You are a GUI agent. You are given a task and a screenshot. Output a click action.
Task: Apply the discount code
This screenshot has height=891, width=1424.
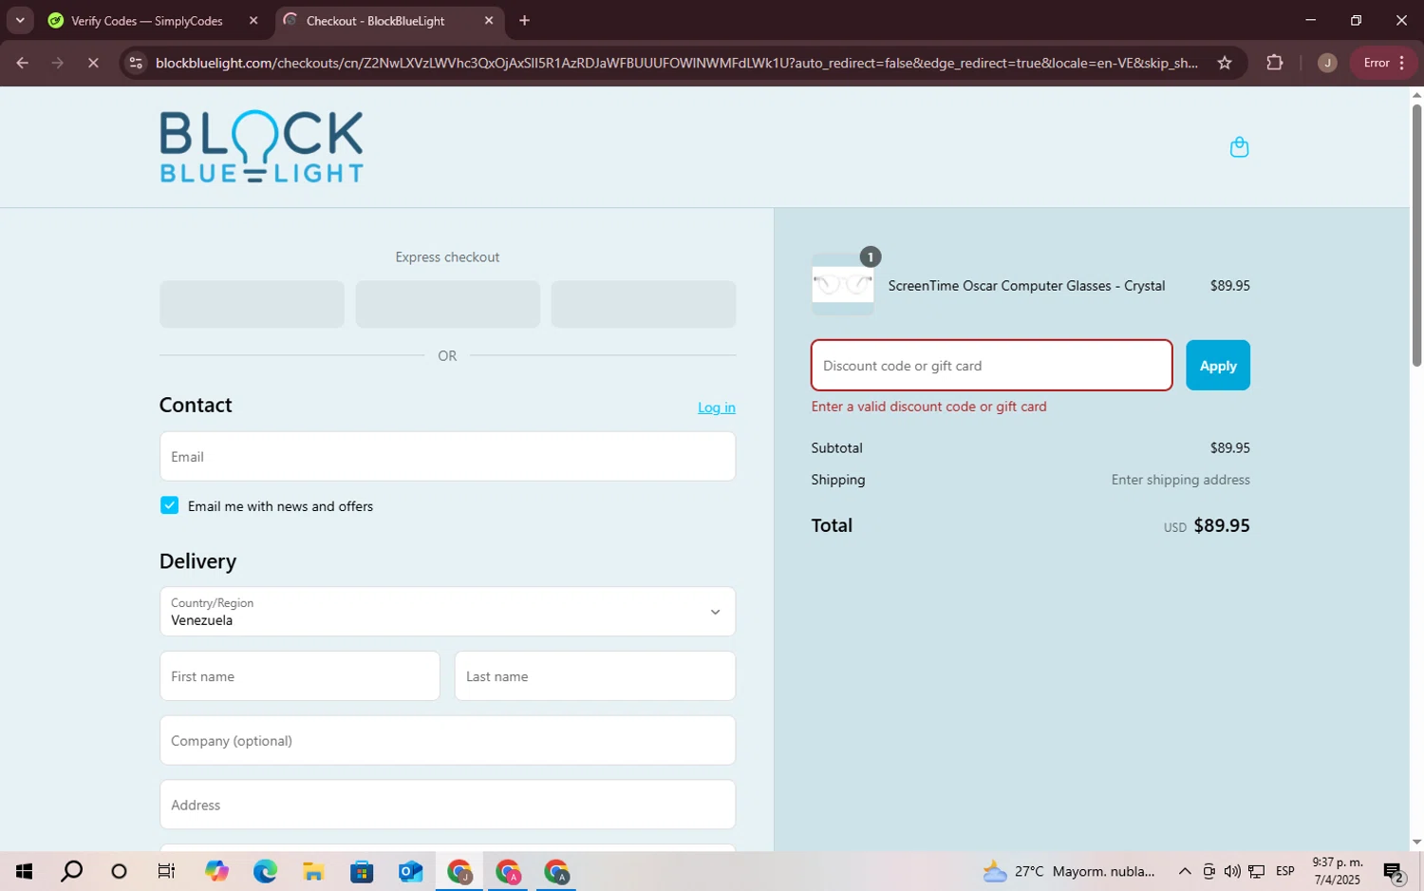coord(1218,366)
